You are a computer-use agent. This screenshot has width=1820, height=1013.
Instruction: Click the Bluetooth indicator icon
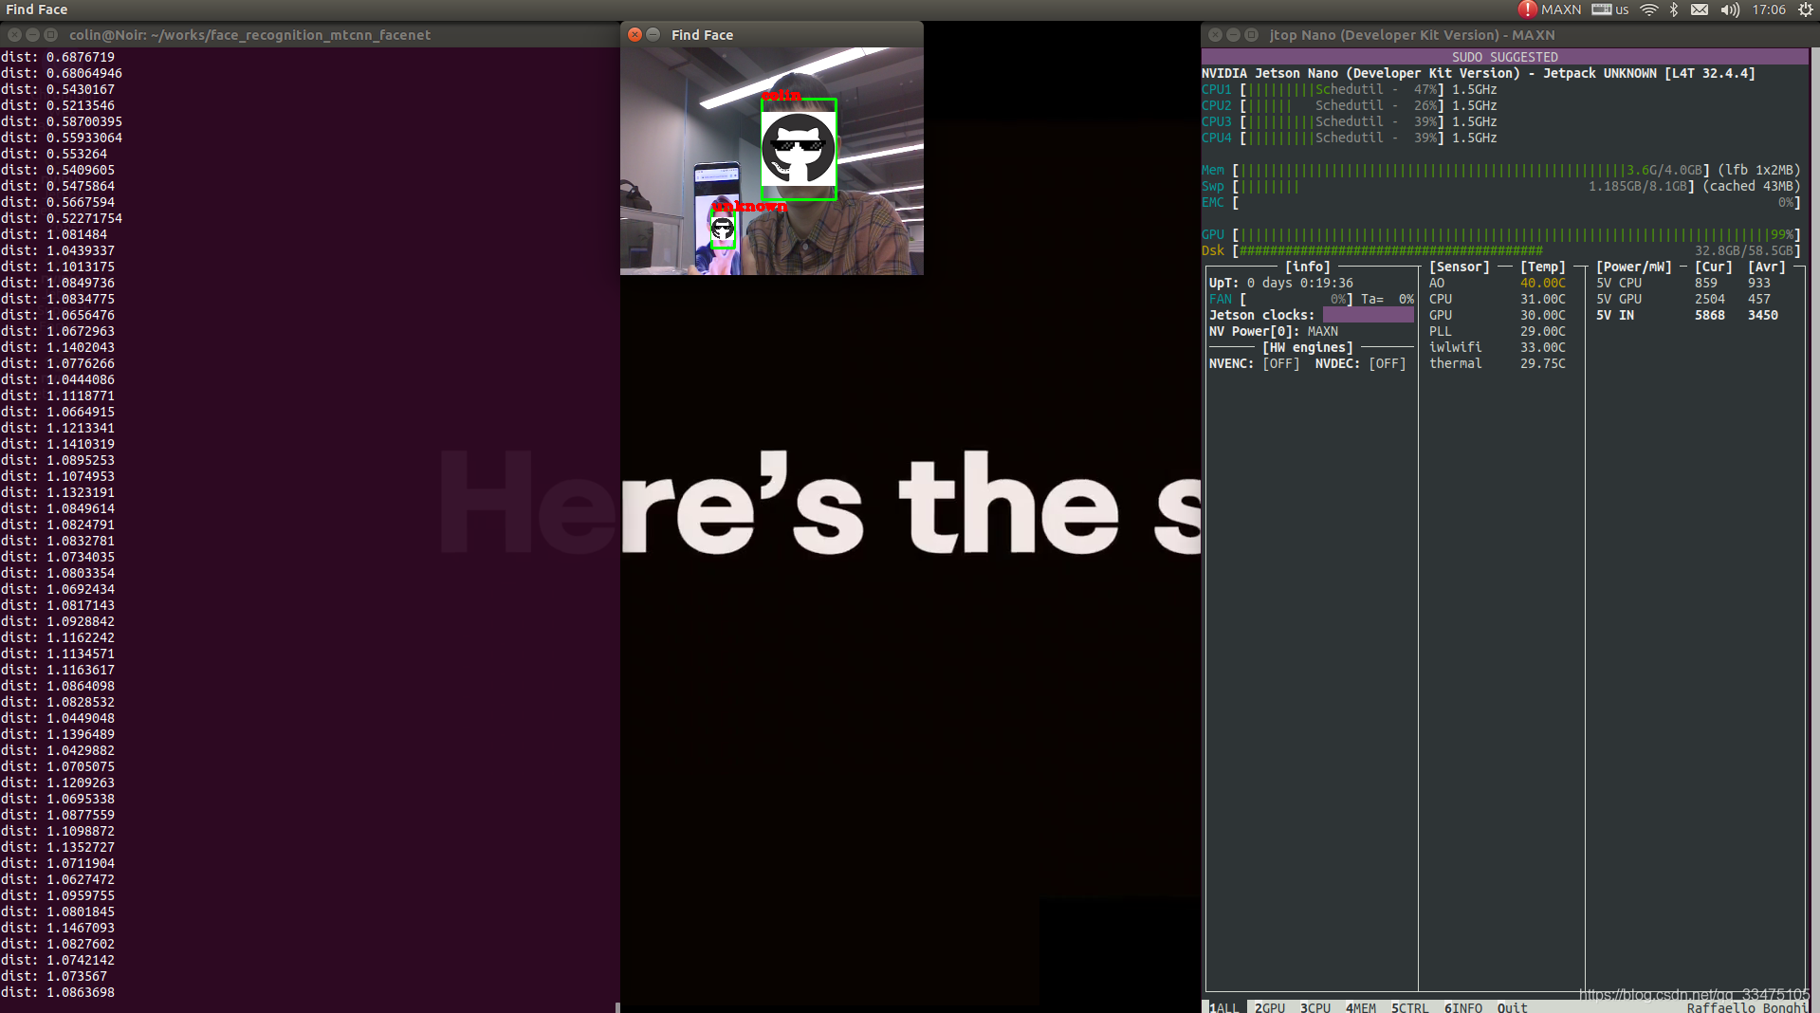1674,9
